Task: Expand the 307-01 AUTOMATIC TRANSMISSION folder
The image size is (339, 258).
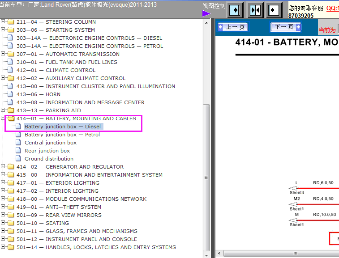Action: click(3, 54)
